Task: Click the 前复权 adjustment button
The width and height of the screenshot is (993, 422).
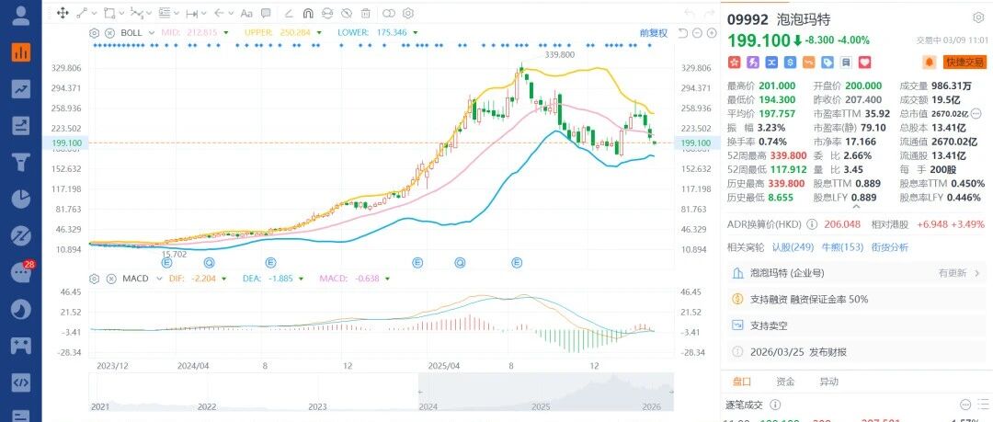Action: coord(655,33)
